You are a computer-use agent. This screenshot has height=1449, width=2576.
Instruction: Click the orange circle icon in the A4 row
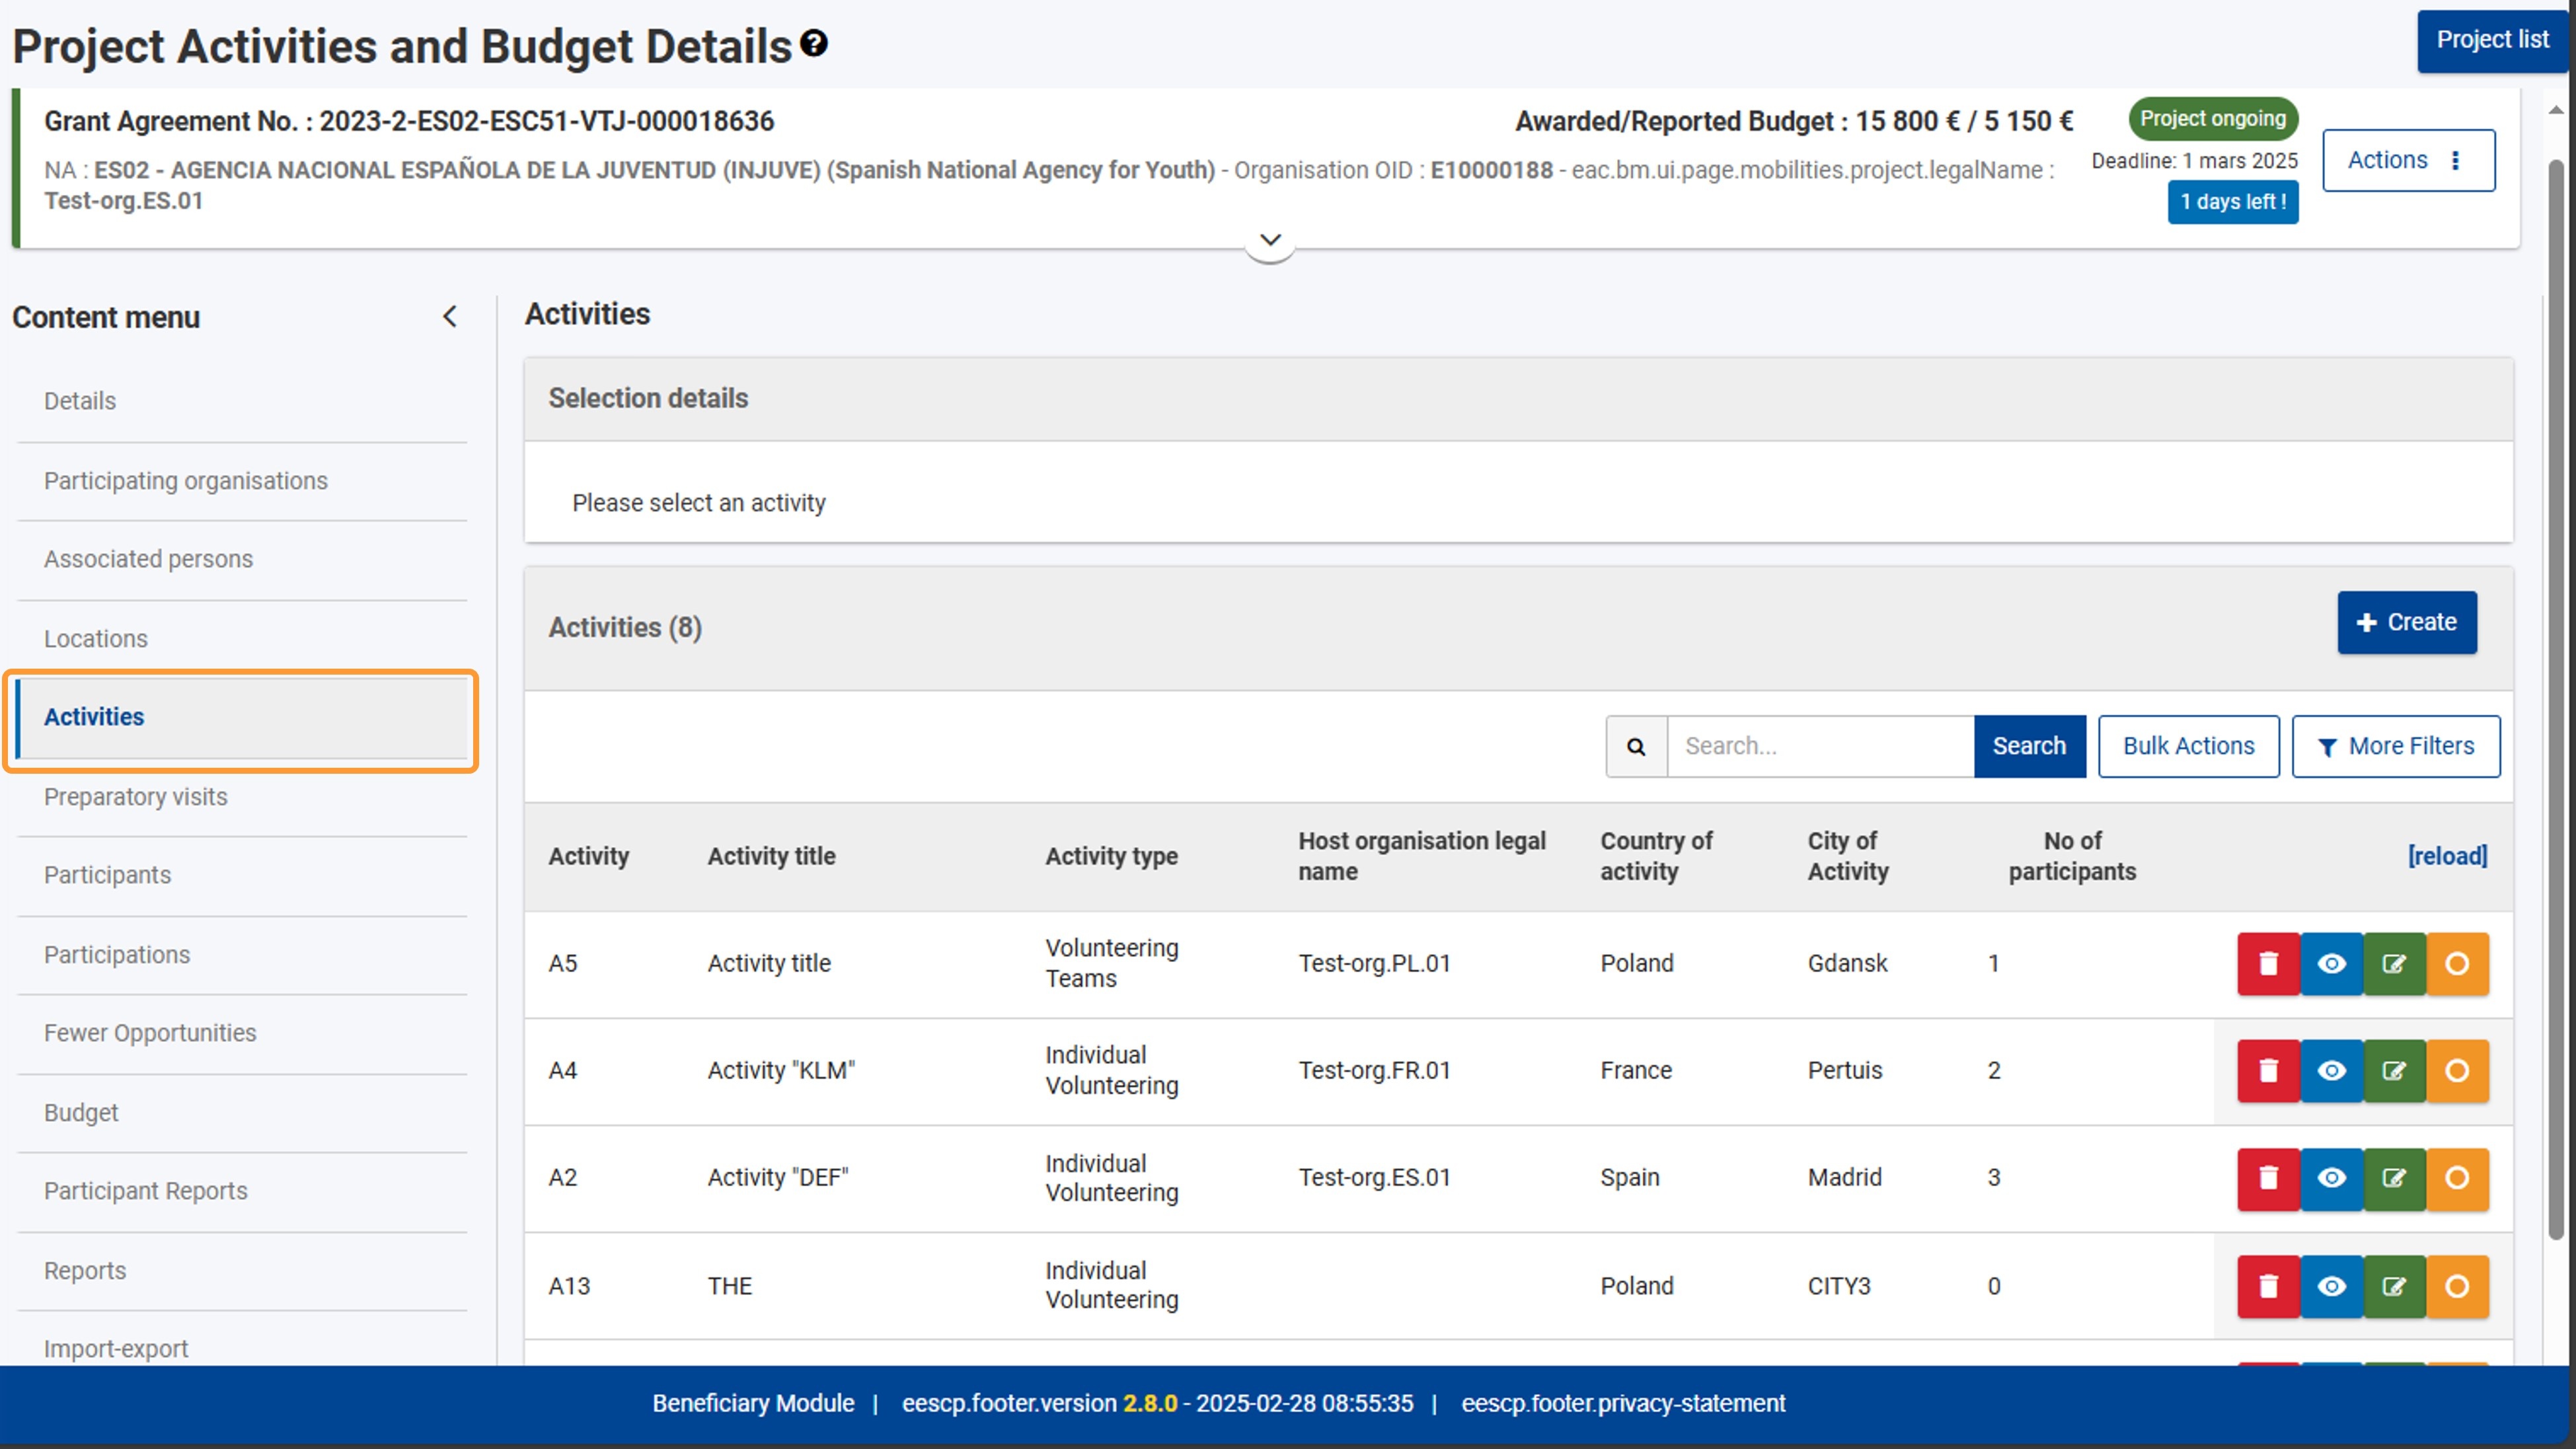pos(2457,1070)
